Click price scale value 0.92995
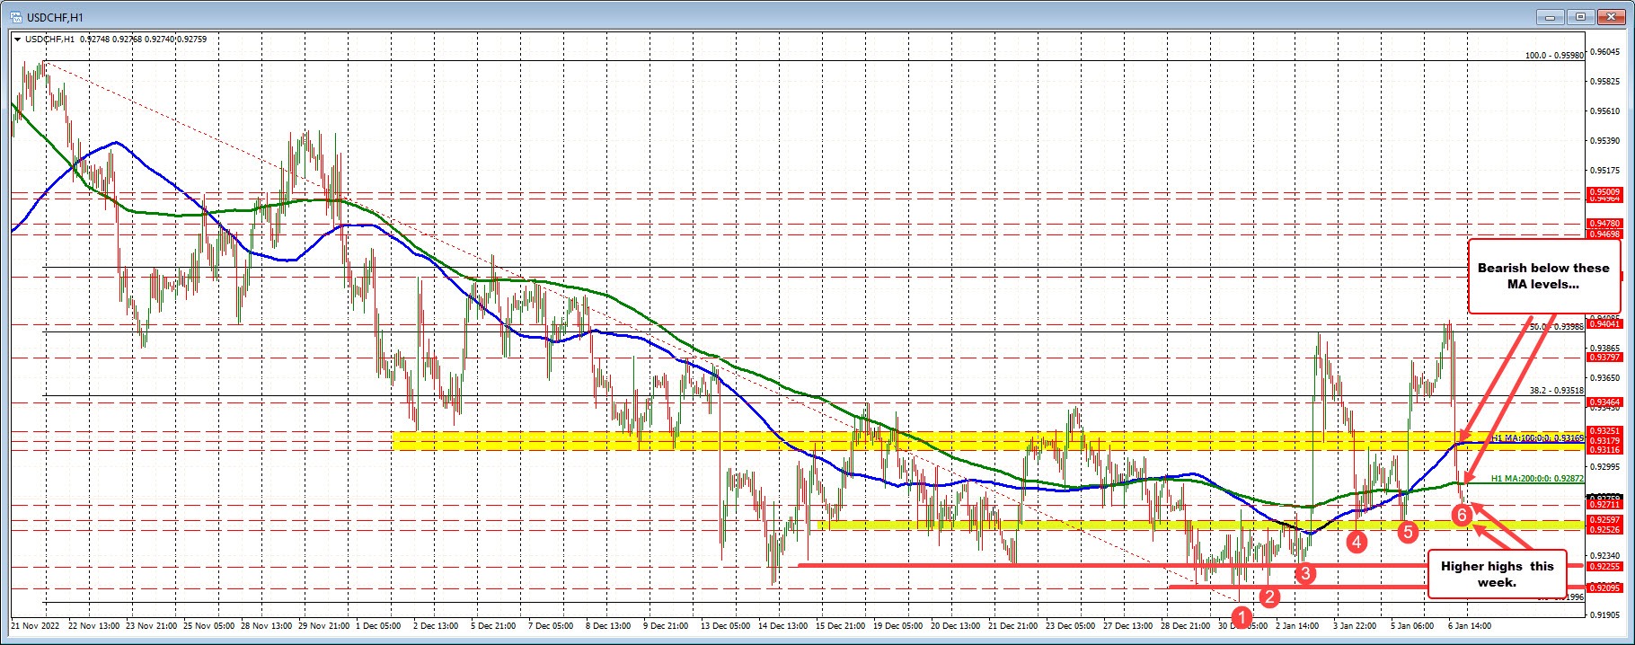1635x645 pixels. [x=1604, y=466]
